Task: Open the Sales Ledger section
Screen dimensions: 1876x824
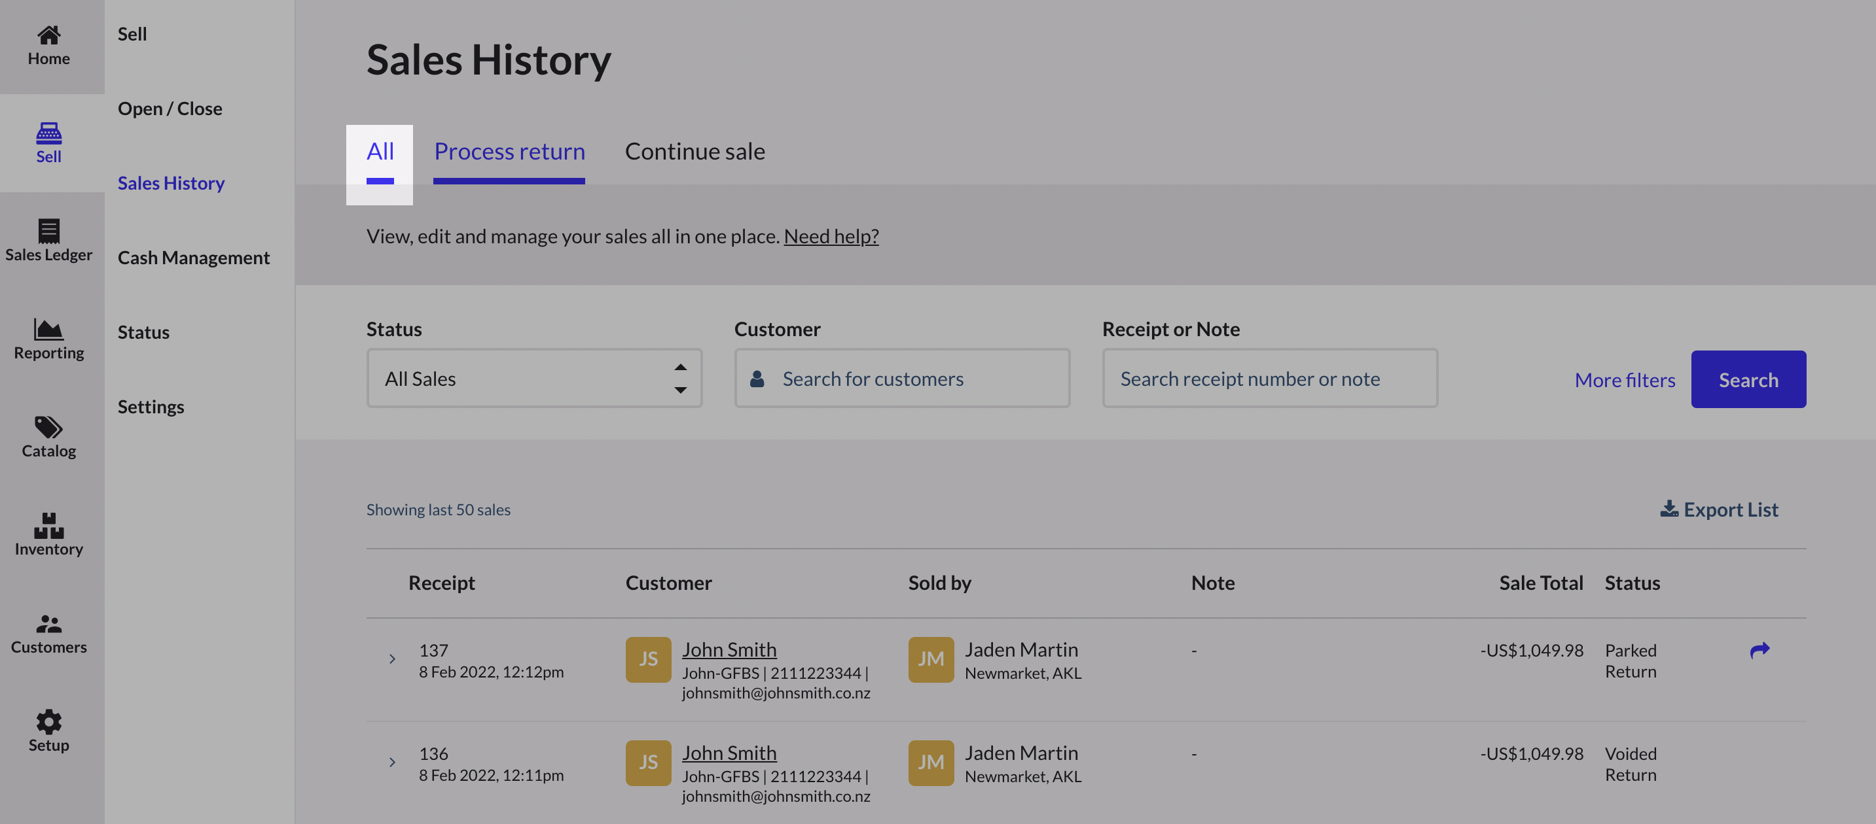Action: 49,241
